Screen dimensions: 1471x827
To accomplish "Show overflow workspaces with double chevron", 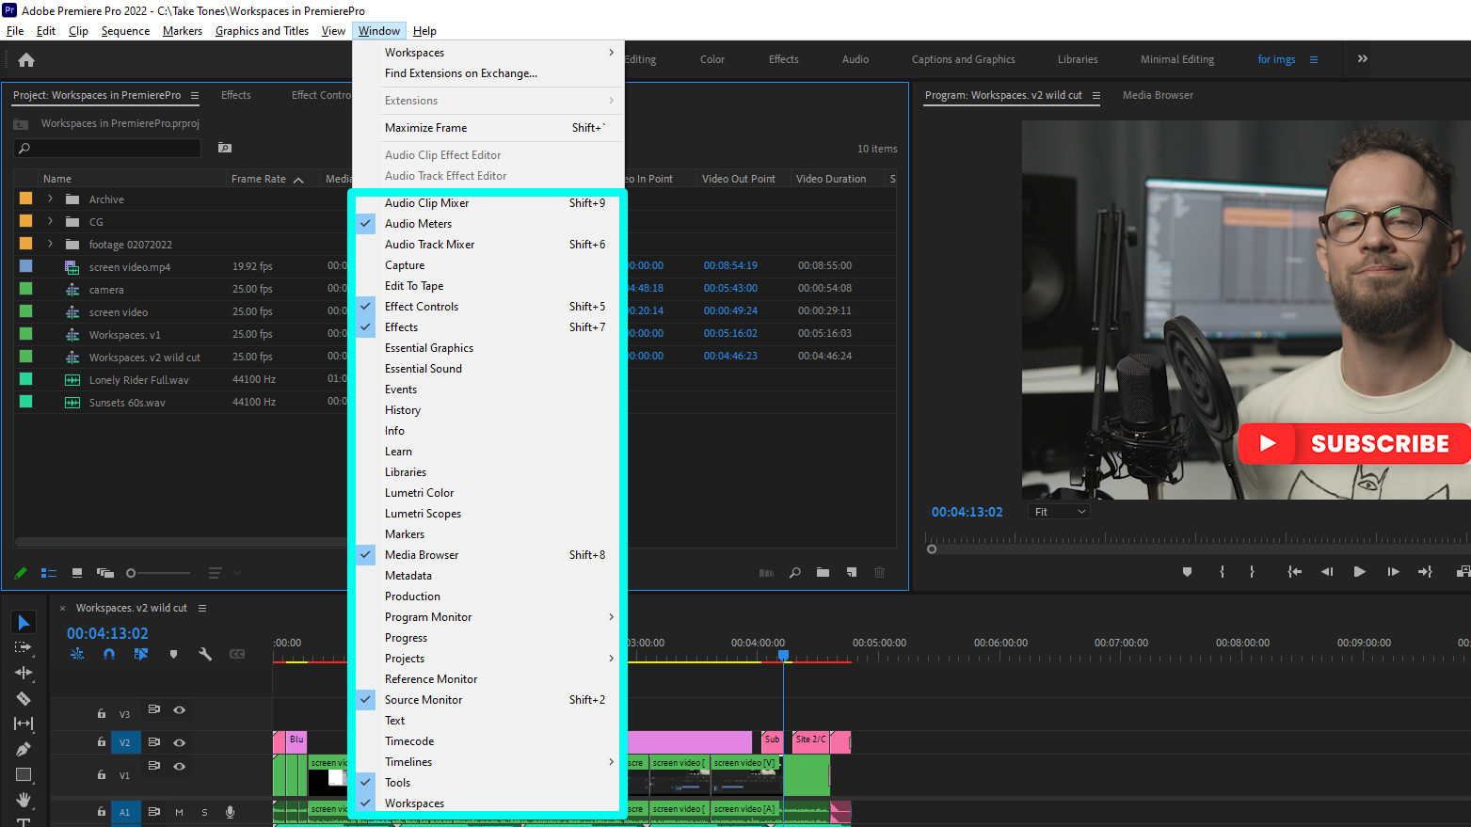I will tap(1362, 59).
